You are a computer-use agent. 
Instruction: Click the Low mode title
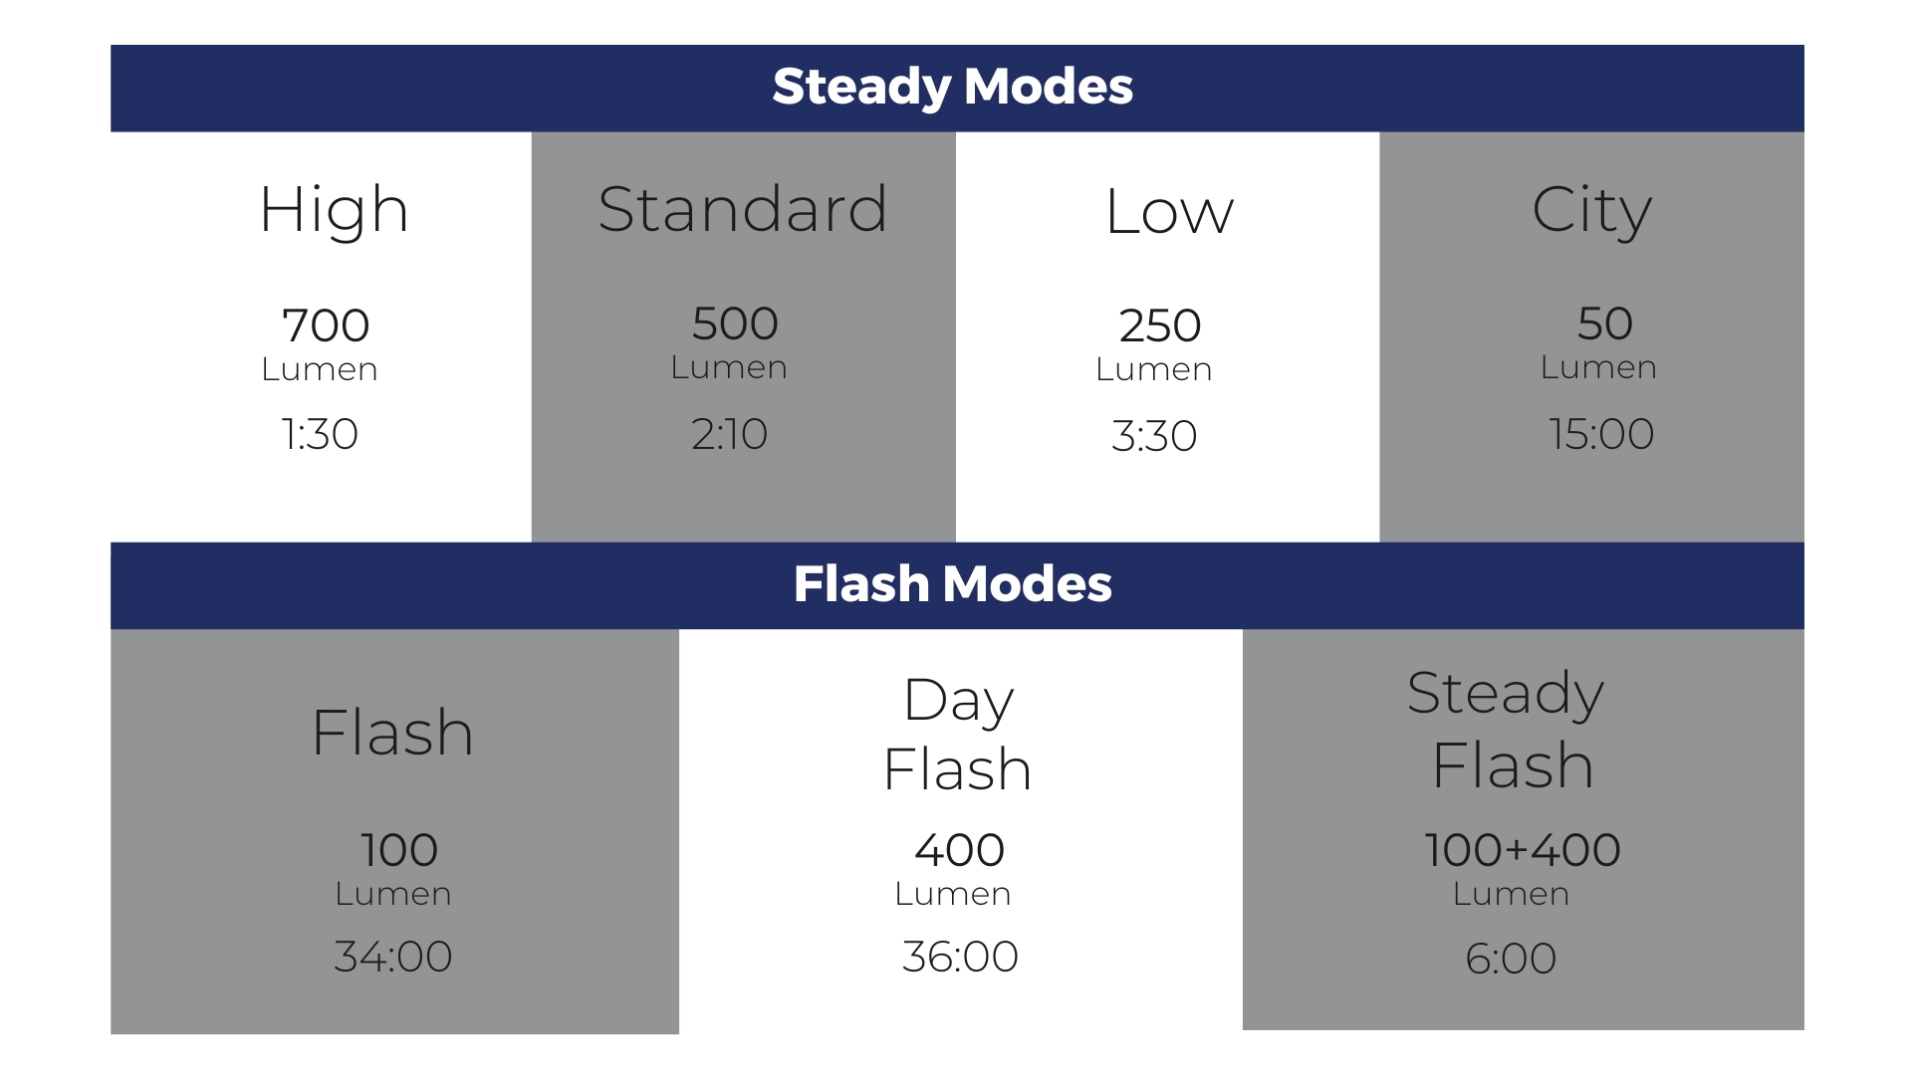tap(1169, 212)
